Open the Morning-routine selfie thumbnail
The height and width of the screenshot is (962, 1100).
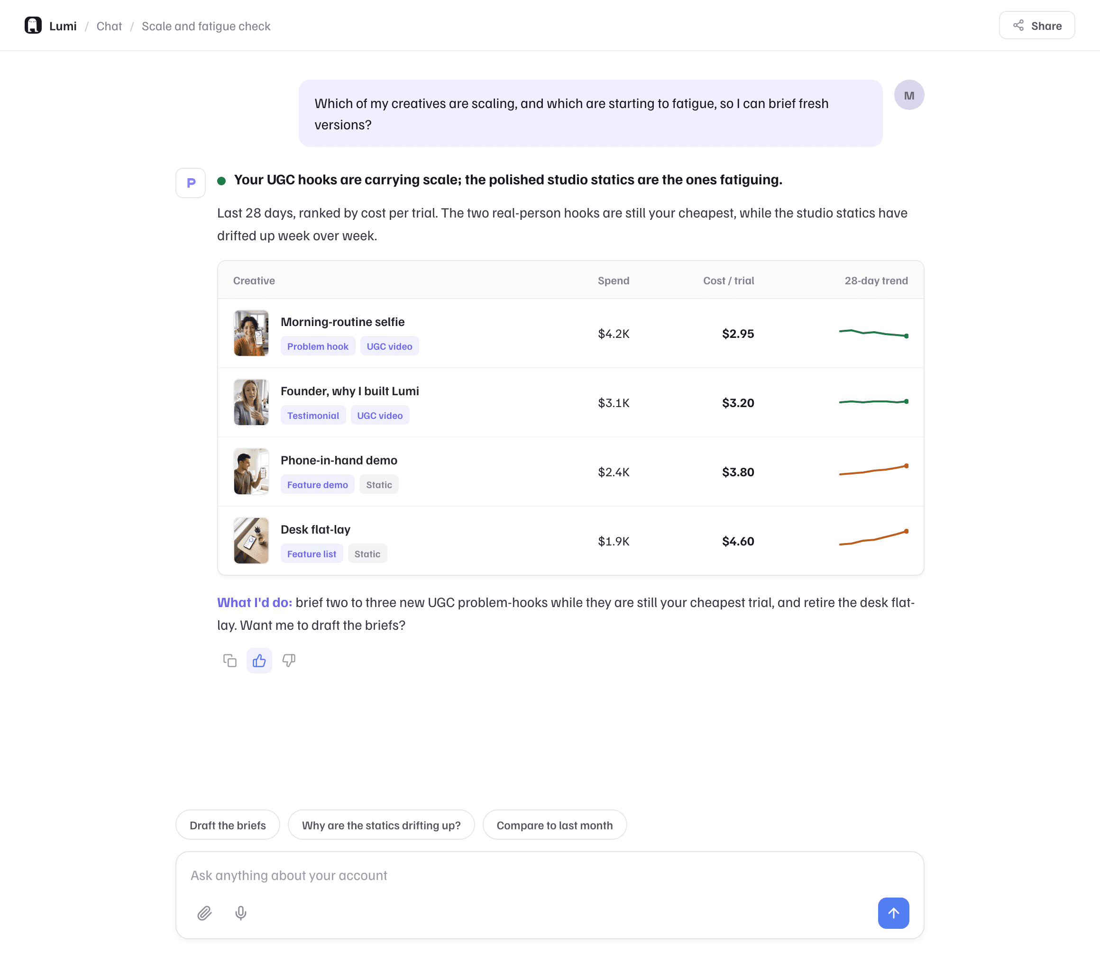(251, 333)
